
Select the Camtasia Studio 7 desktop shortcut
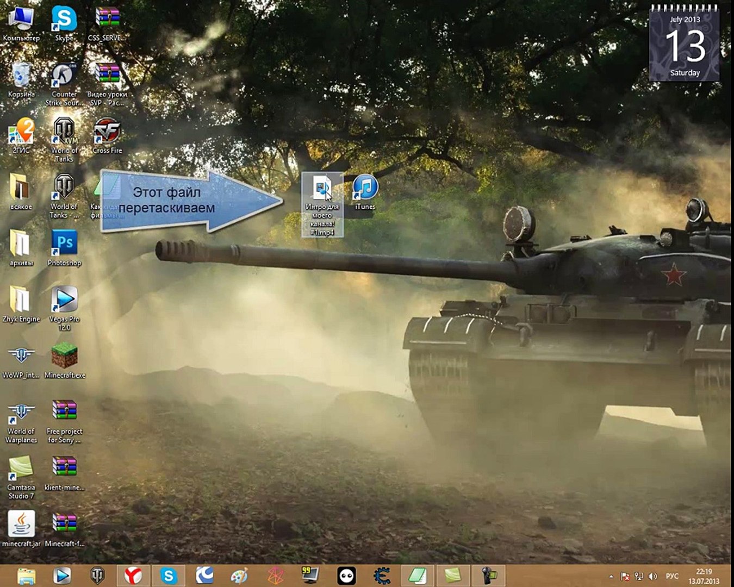point(21,477)
